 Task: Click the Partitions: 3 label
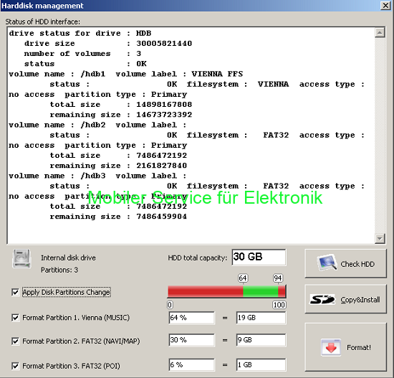59,270
